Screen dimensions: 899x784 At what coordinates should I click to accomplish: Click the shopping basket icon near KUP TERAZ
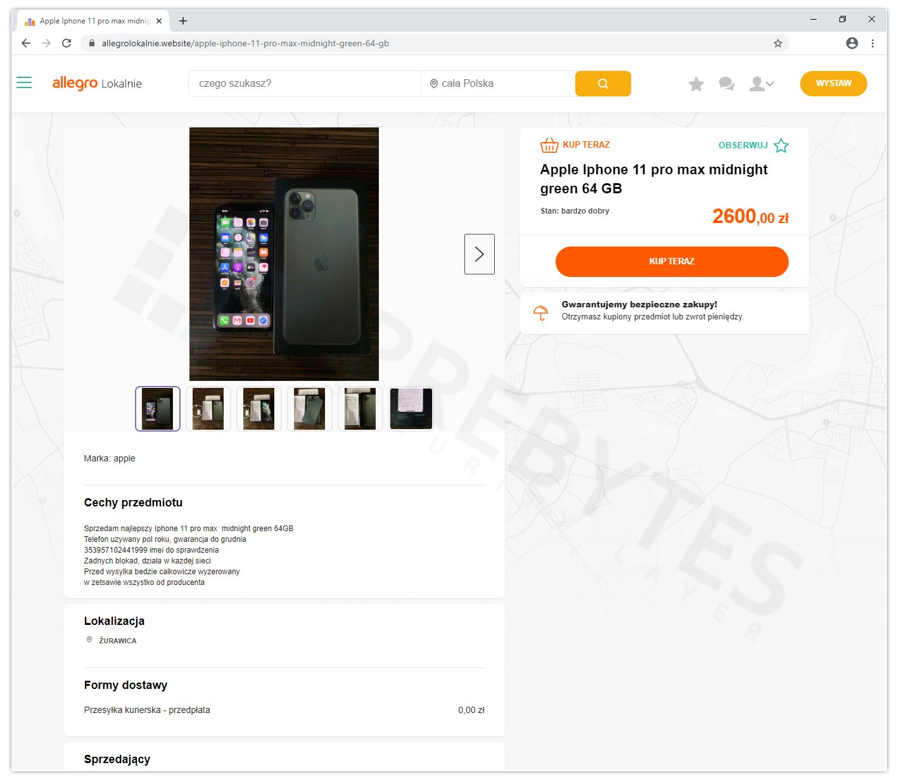tap(549, 145)
